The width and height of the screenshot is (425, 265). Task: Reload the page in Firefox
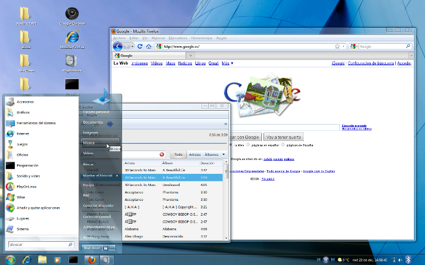(140, 46)
